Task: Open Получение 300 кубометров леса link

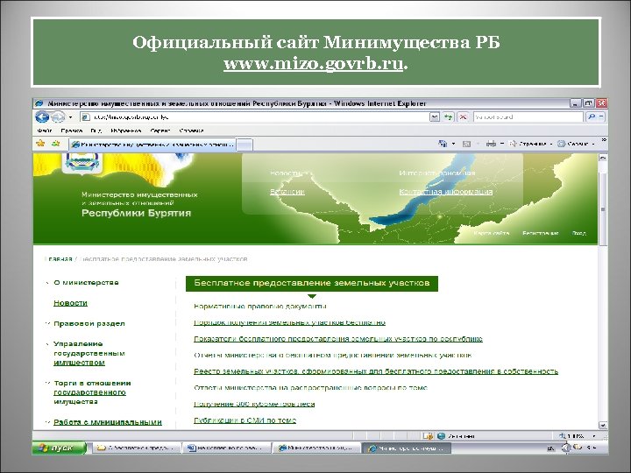Action: pos(254,404)
